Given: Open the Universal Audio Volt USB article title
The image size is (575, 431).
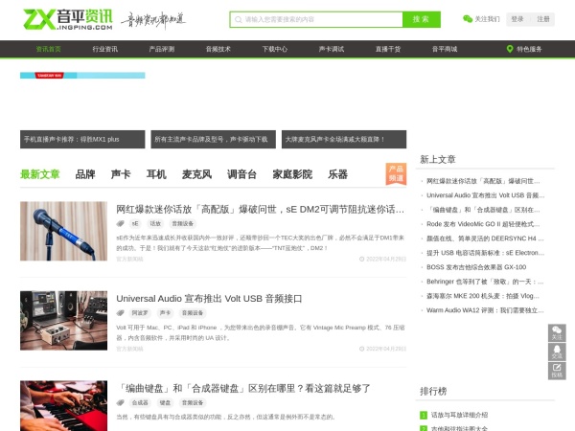Looking at the screenshot, I should (209, 299).
